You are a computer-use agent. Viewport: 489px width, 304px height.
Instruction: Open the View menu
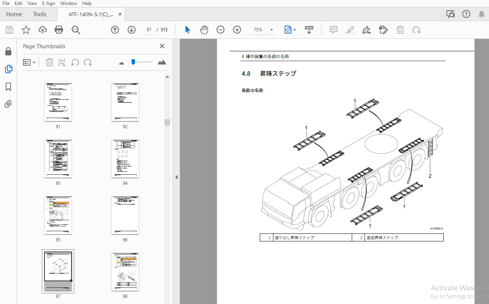32,3
